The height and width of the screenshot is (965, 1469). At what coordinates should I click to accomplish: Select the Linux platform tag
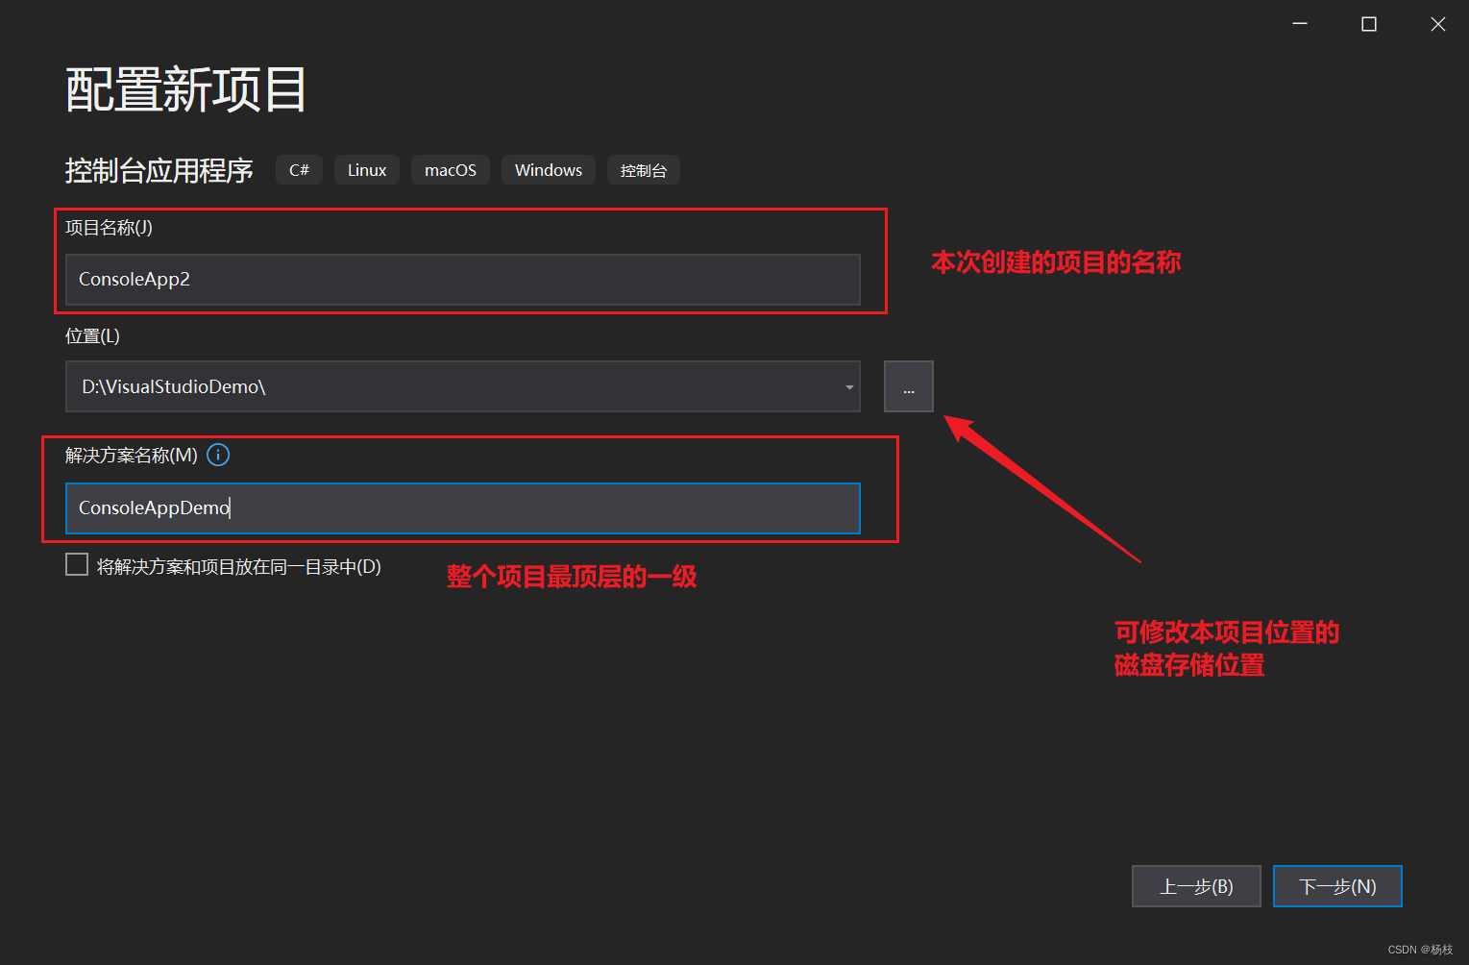[366, 169]
